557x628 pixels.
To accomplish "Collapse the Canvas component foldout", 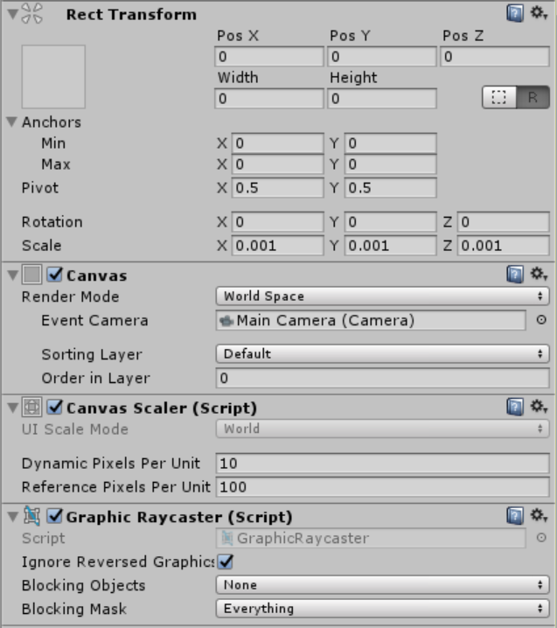I will click(13, 276).
